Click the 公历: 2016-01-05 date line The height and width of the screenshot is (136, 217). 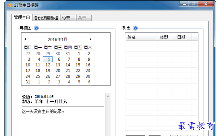[x=38, y=97]
